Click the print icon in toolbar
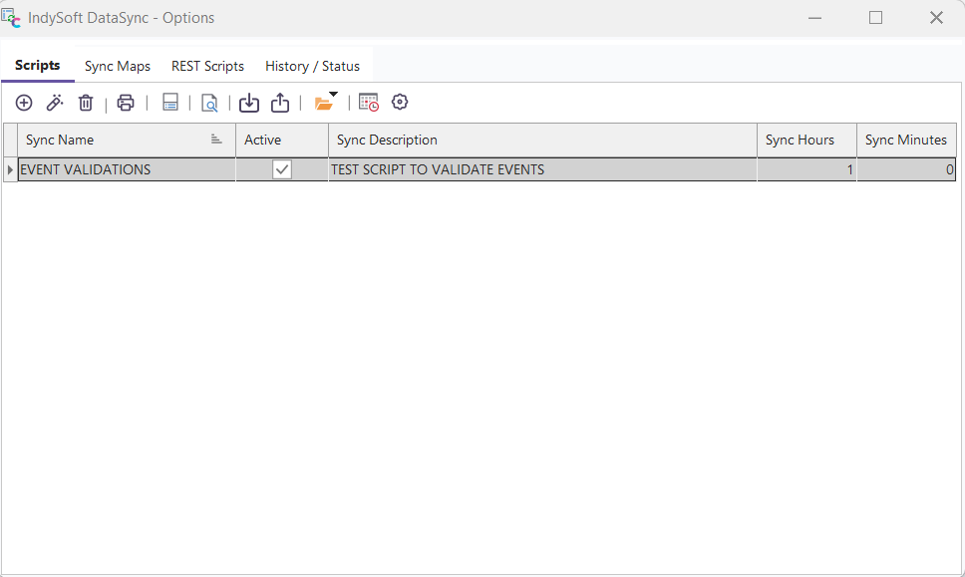The height and width of the screenshot is (577, 965). pyautogui.click(x=126, y=103)
